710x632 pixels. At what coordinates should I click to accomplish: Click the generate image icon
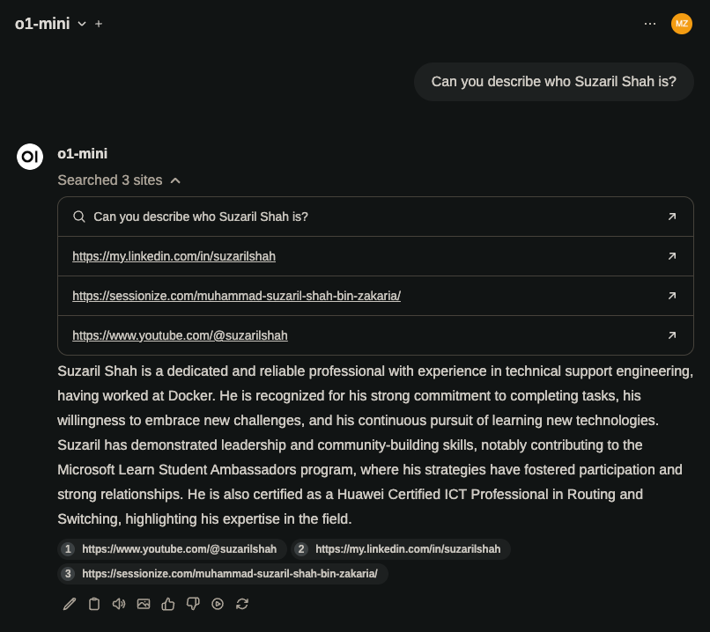click(x=144, y=604)
